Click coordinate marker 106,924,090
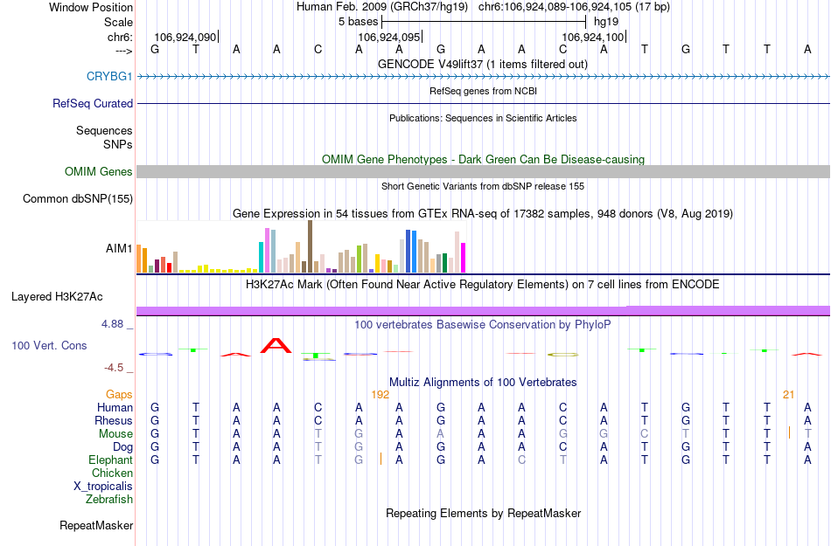Viewport: 831px width, 546px height. click(185, 37)
